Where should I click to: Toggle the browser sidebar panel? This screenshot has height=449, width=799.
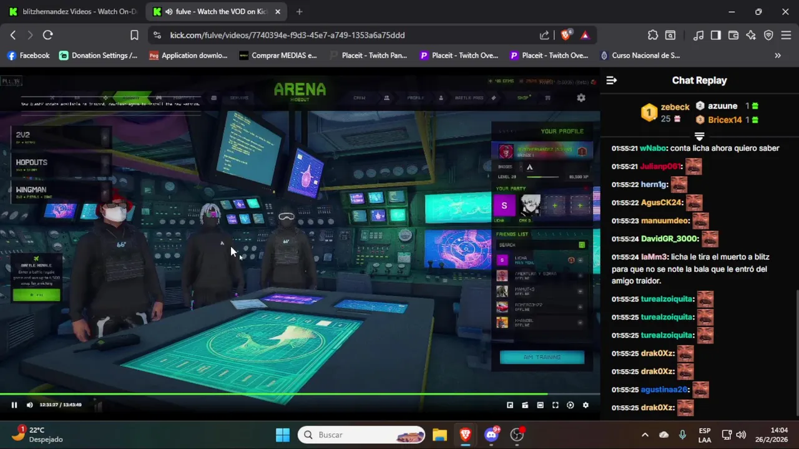coord(716,35)
